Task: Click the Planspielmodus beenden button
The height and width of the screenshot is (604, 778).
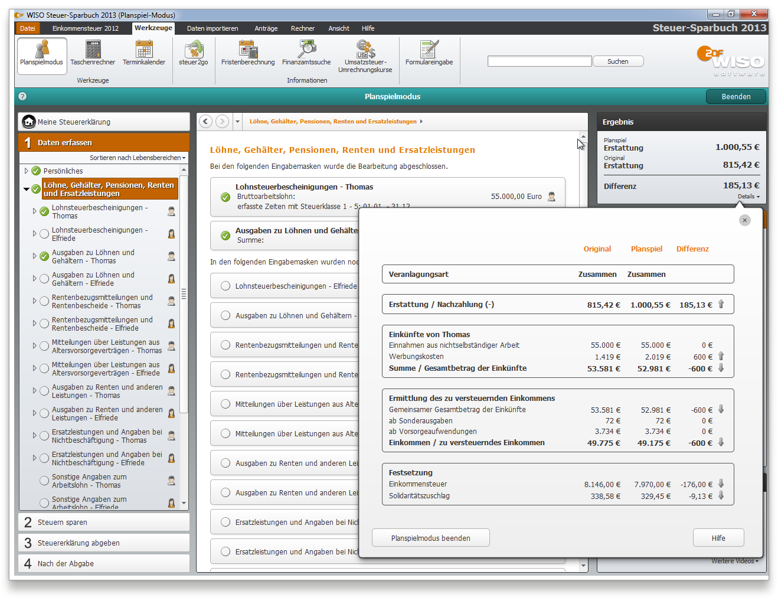Action: tap(430, 538)
